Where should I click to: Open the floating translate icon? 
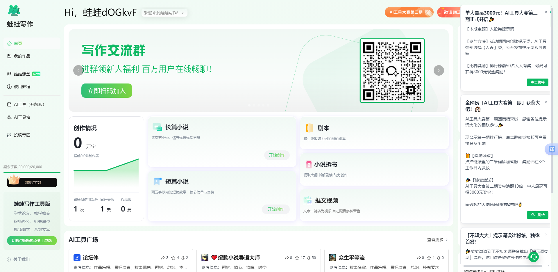coord(552,149)
